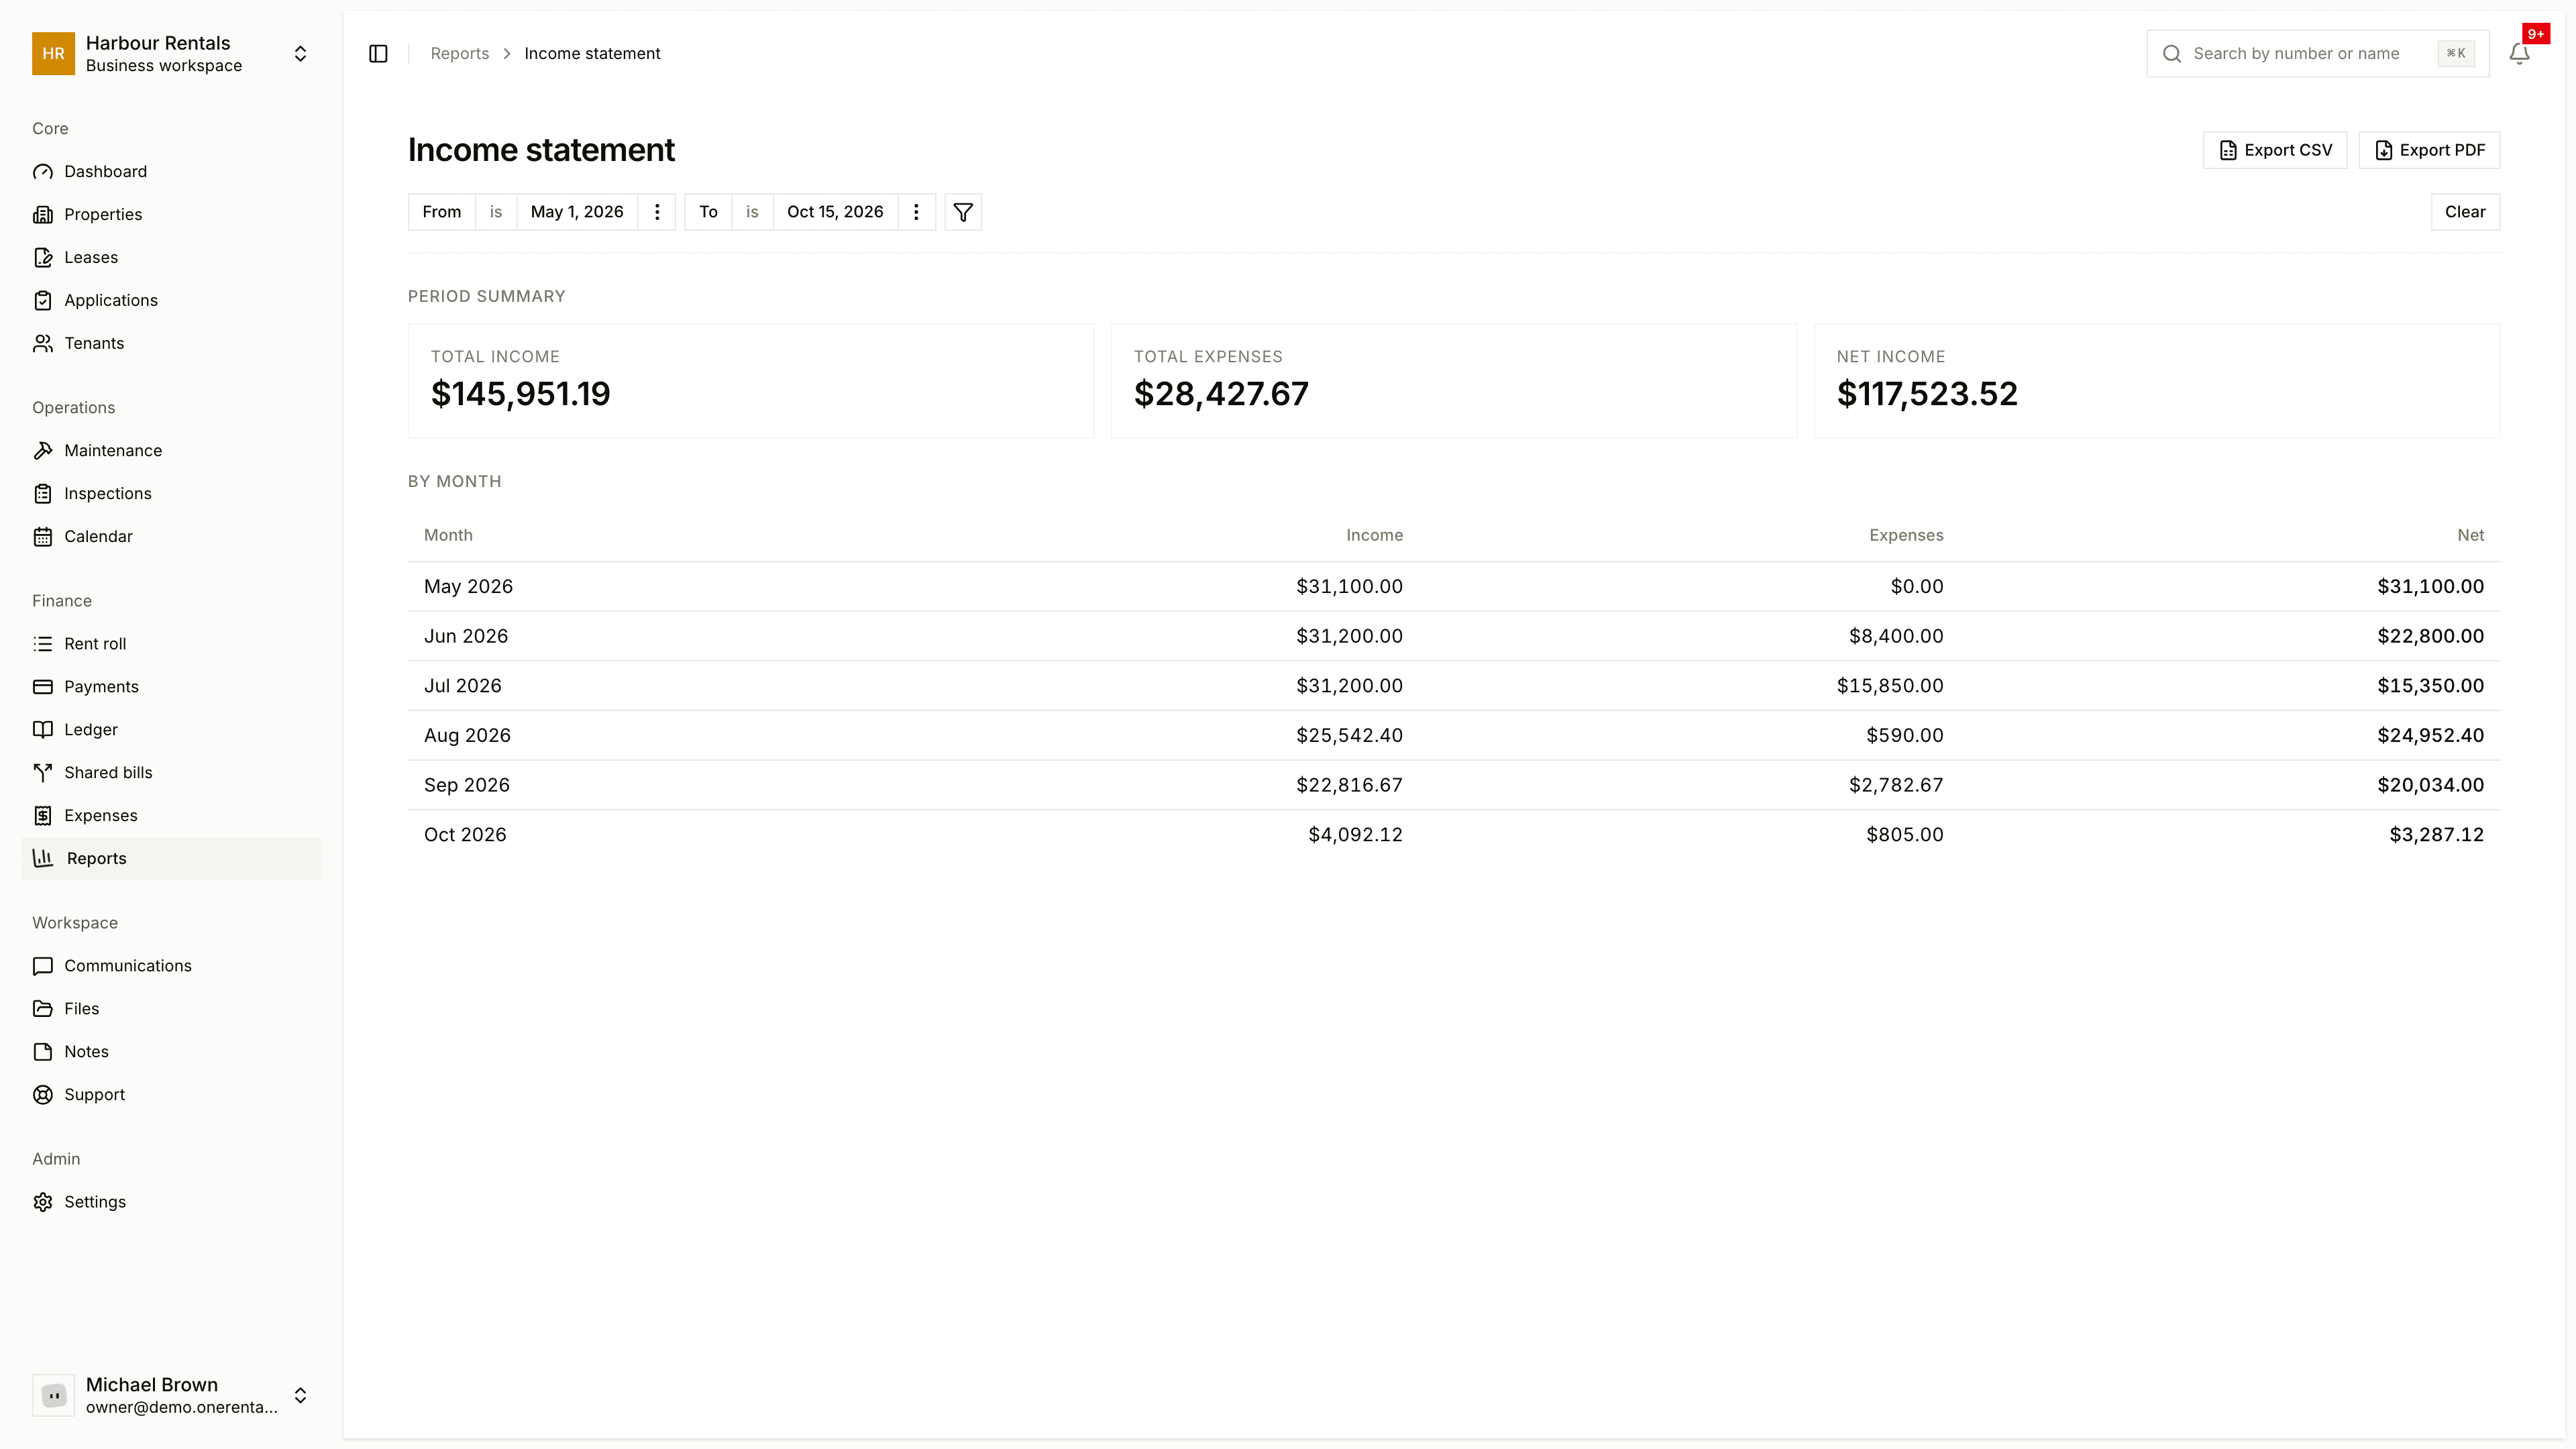Click Michael Brown's avatar image
The width and height of the screenshot is (2576, 1449).
point(53,1395)
